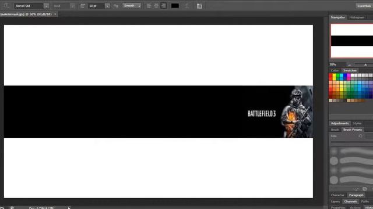Switch to the Styles tab
373x209 pixels.
357,124
